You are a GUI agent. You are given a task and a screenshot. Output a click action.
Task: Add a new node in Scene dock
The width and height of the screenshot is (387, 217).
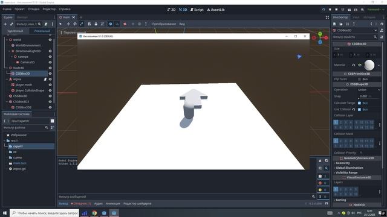coord(5,24)
